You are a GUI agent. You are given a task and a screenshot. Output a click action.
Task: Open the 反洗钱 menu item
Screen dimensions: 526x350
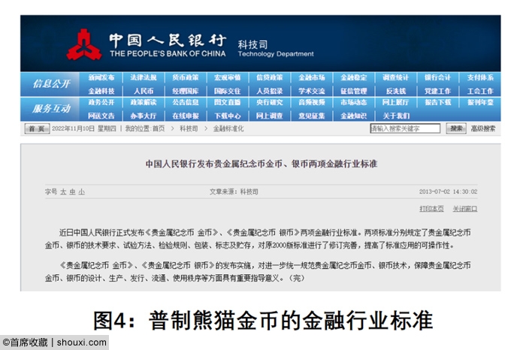click(x=396, y=91)
